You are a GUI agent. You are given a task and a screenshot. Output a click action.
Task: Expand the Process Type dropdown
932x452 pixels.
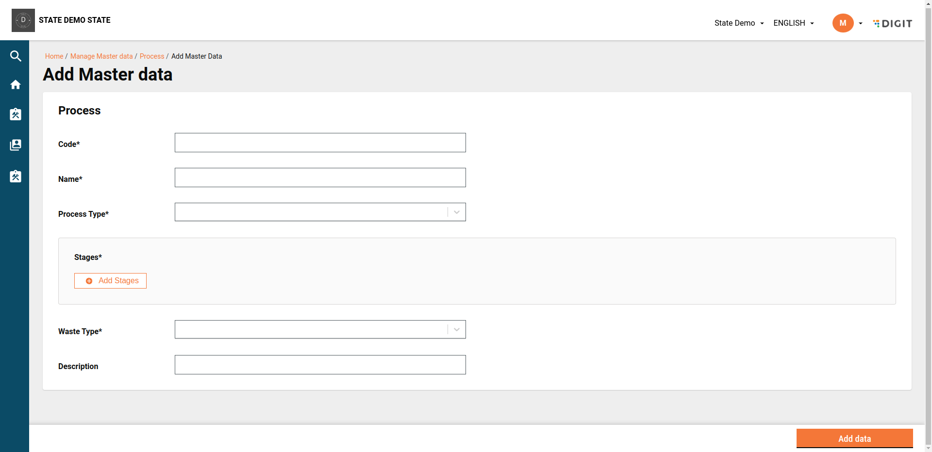456,212
